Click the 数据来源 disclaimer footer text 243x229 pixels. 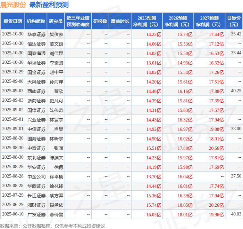(52, 226)
